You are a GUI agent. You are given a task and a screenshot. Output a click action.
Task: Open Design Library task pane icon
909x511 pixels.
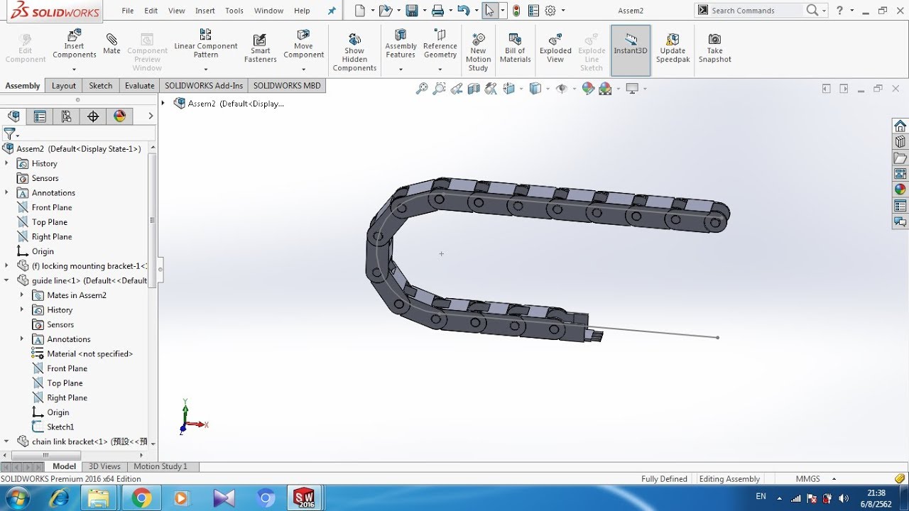[x=900, y=141]
